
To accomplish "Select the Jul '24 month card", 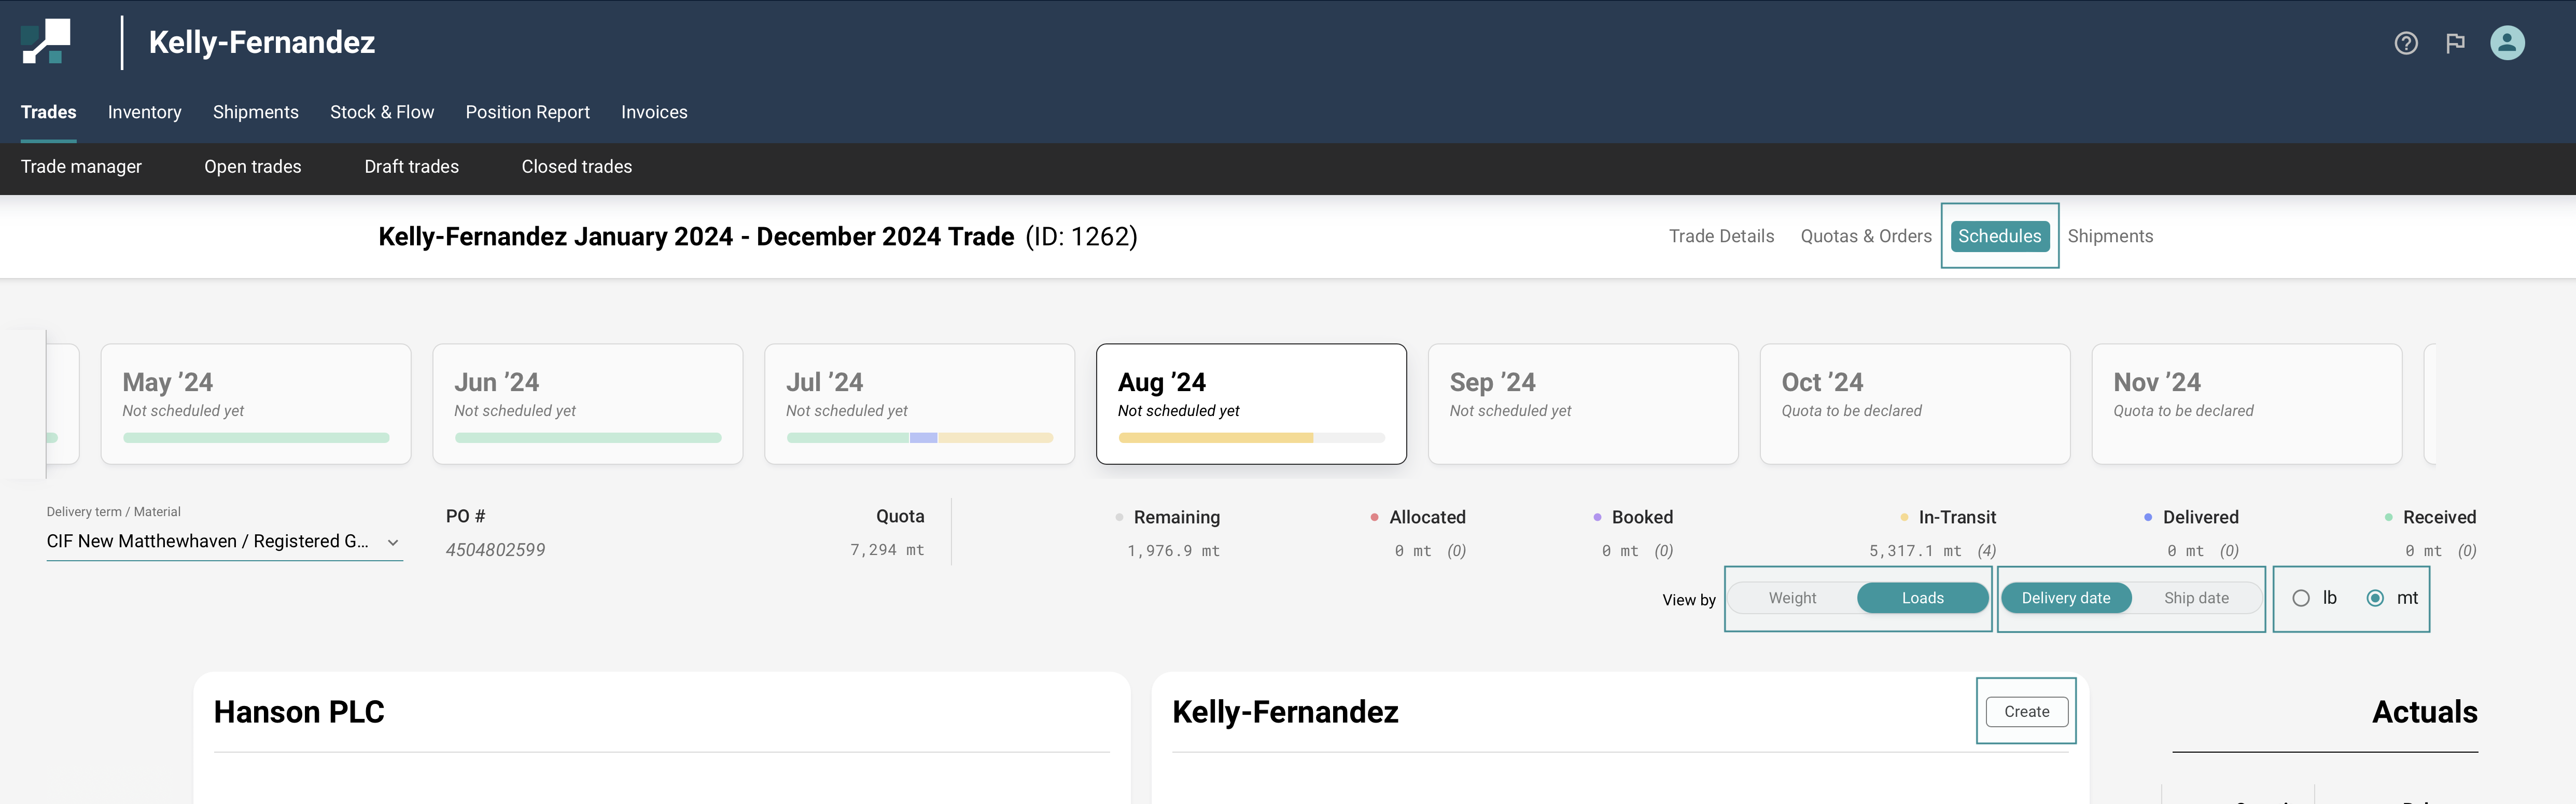I will click(919, 403).
